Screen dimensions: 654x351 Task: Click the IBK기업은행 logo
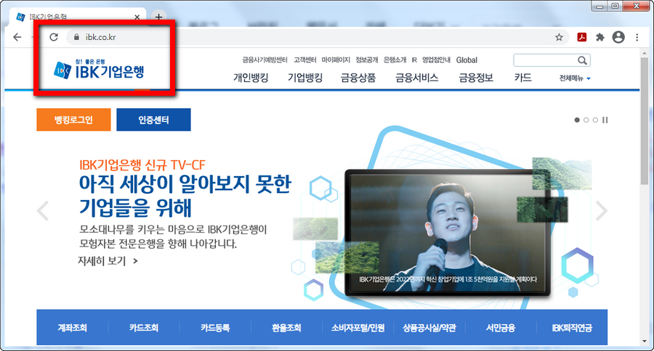pyautogui.click(x=99, y=69)
